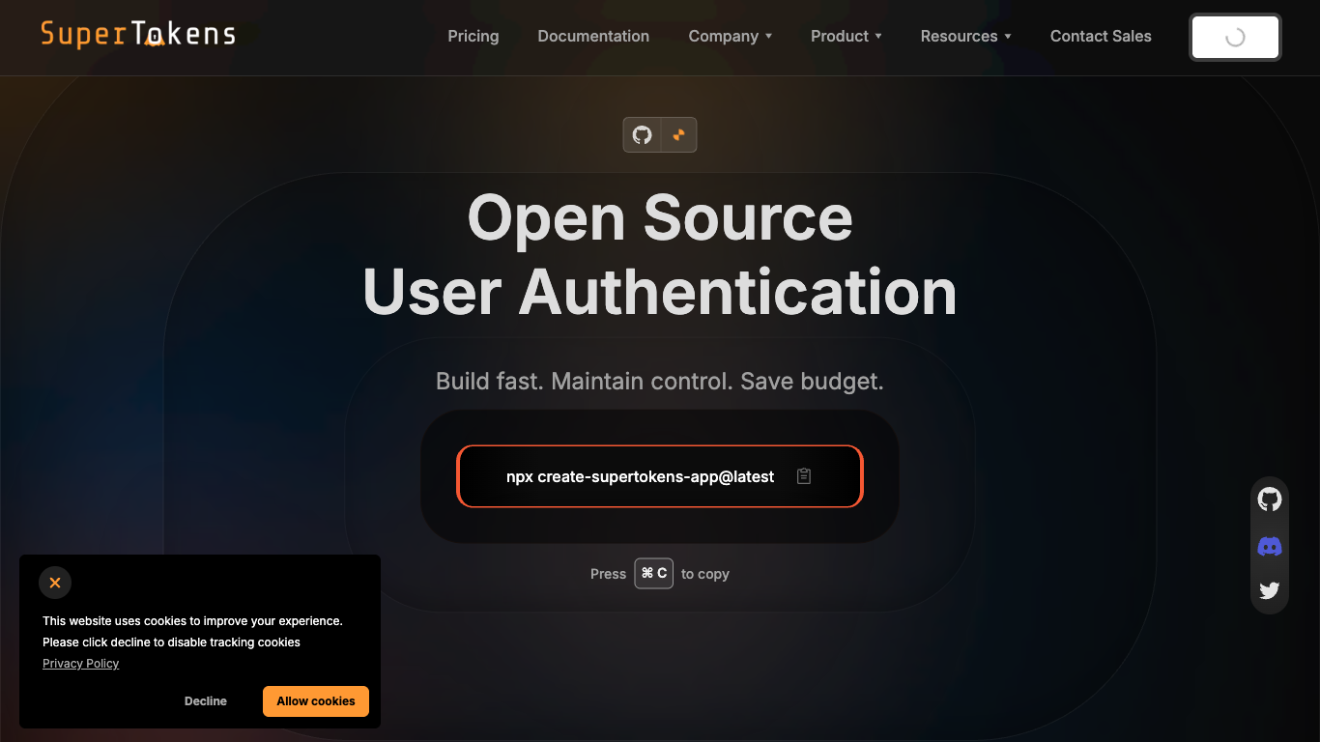
Task: Copy the npx command via clipboard icon
Action: (803, 476)
